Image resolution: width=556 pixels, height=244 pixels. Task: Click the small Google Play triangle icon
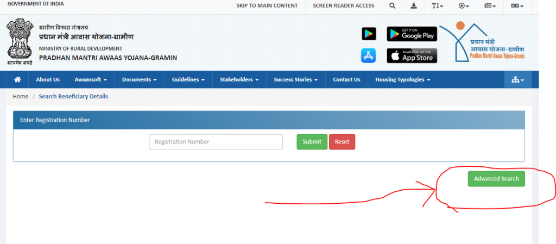point(369,34)
